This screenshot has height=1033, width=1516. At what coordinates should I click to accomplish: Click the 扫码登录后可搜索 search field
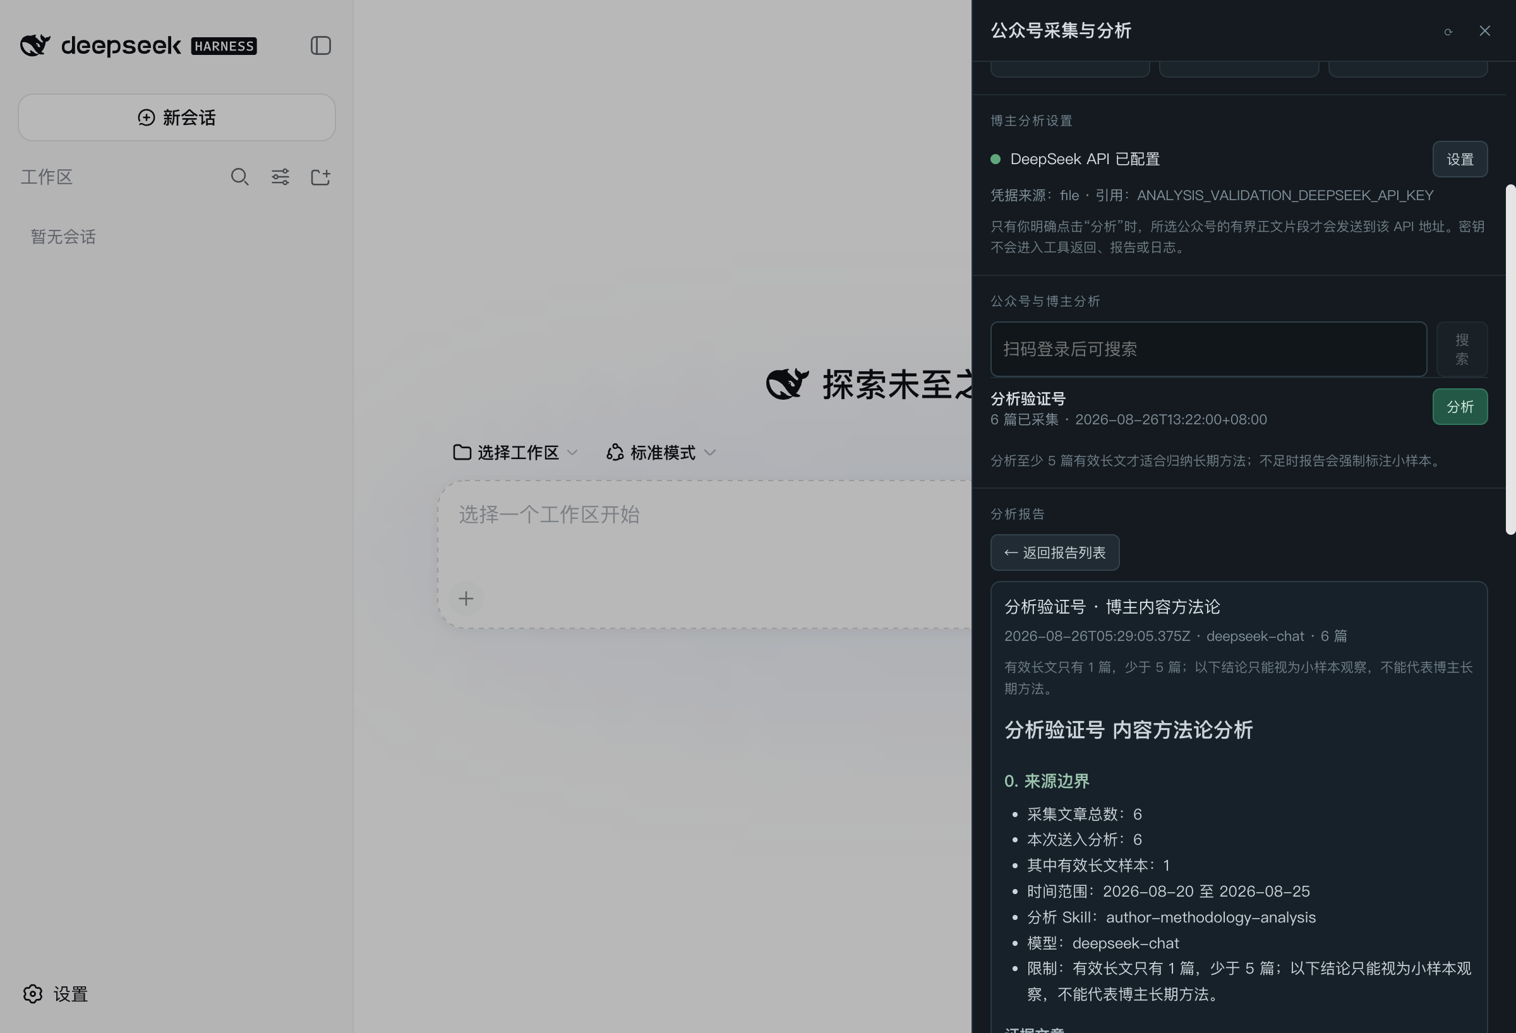coord(1209,349)
